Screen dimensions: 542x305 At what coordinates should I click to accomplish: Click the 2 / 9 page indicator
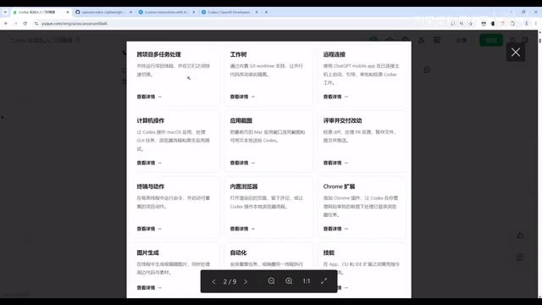(230, 281)
